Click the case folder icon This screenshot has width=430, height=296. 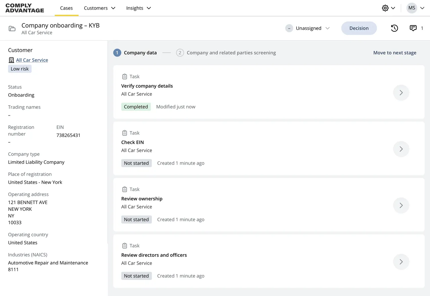[12, 29]
